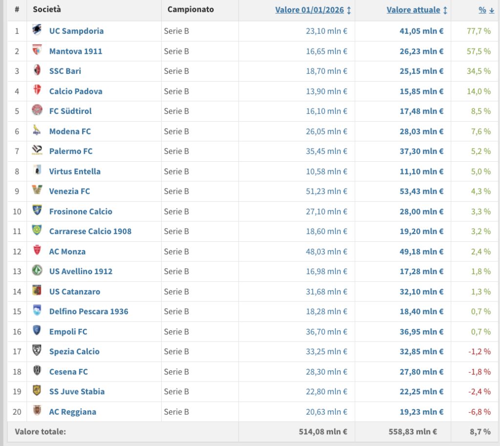Click the US Catanzaro crest icon
Viewport: 500px width, 446px height.
point(37,291)
